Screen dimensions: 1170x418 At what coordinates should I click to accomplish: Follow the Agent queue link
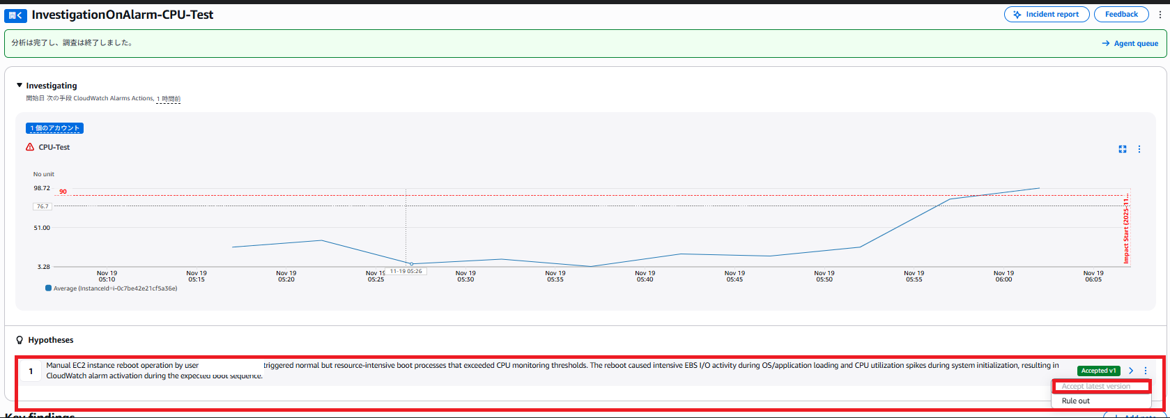(1130, 43)
